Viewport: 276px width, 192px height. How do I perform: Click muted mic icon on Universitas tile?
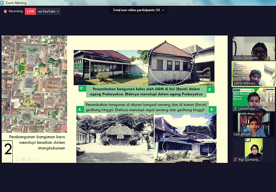pyautogui.click(x=235, y=109)
